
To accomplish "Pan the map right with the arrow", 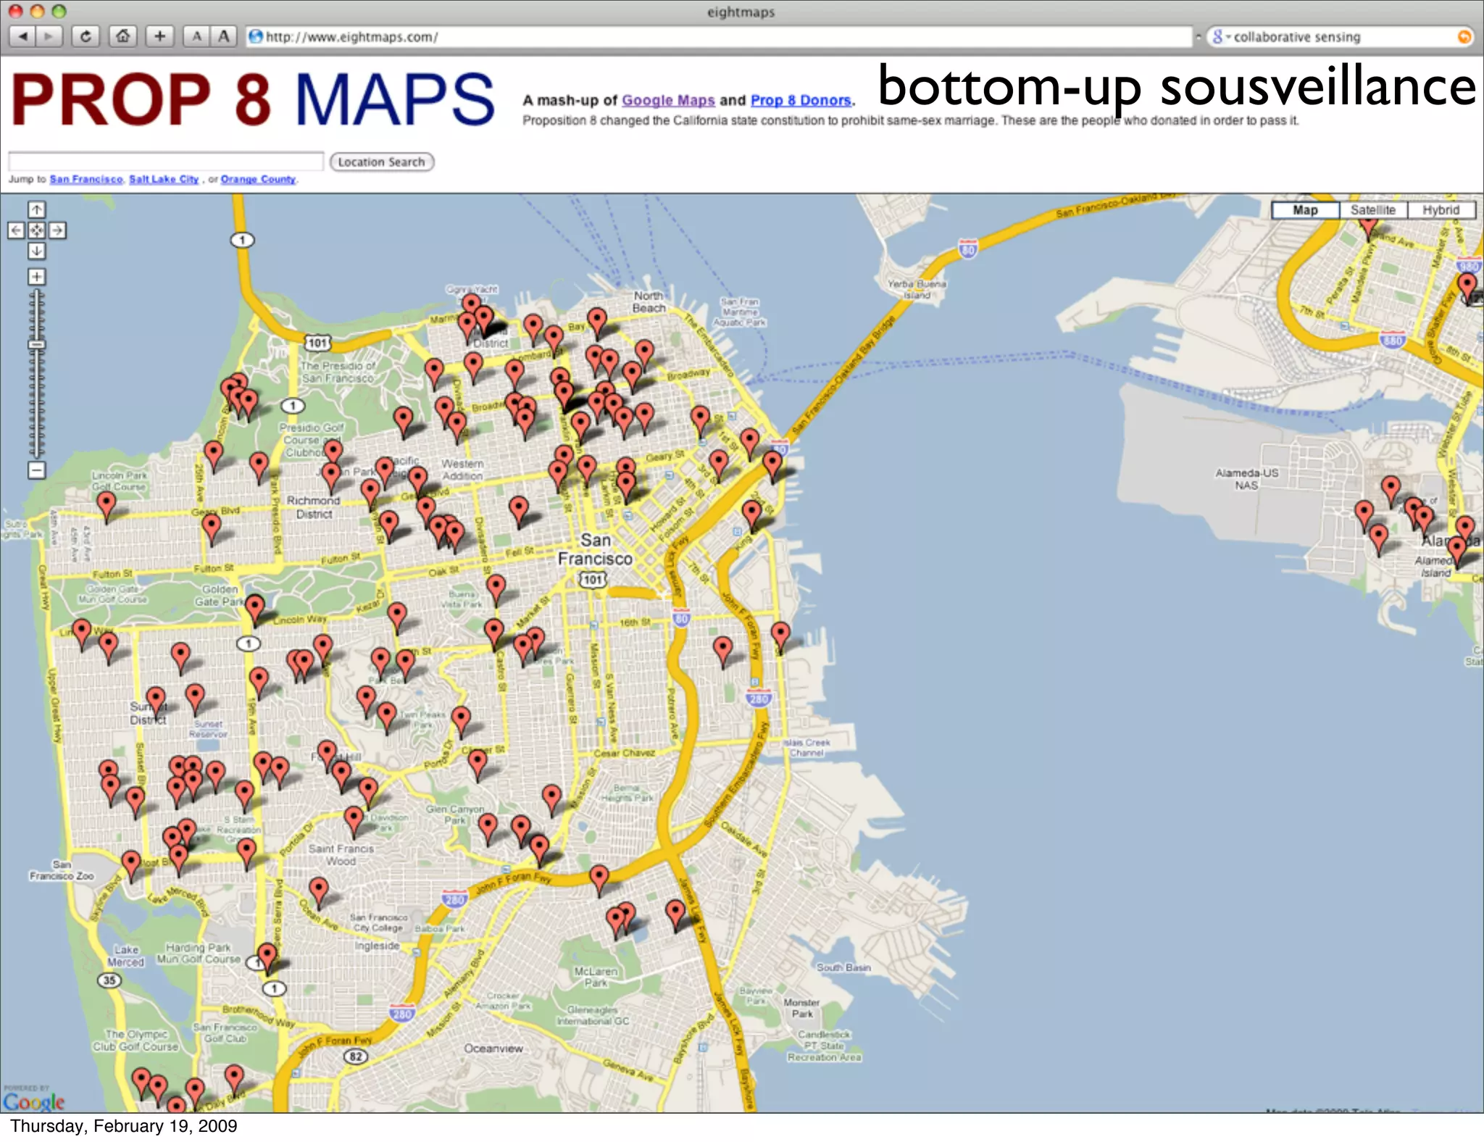I will pyautogui.click(x=57, y=230).
